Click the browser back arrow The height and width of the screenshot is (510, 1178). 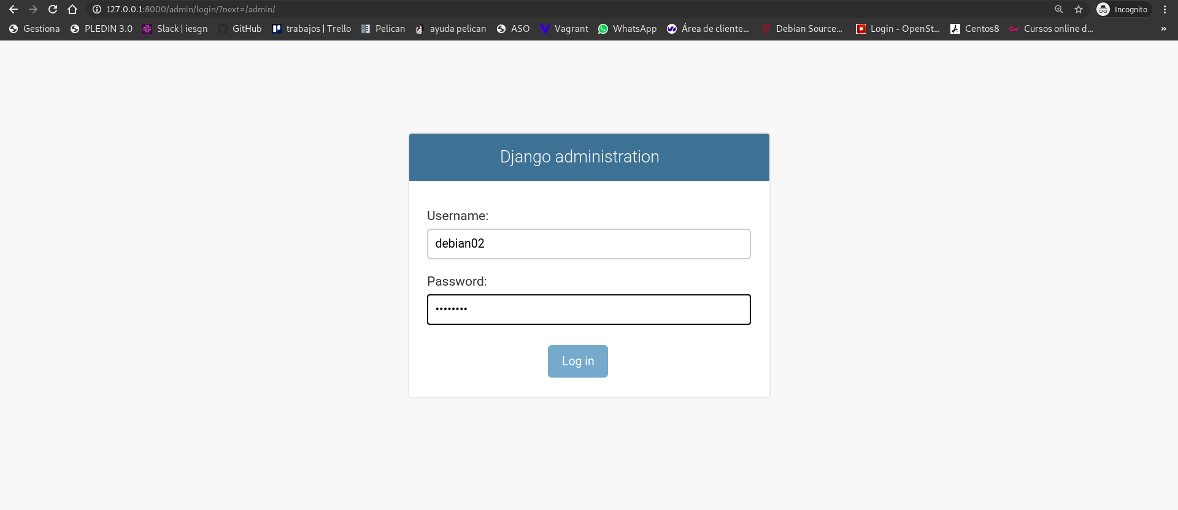13,9
